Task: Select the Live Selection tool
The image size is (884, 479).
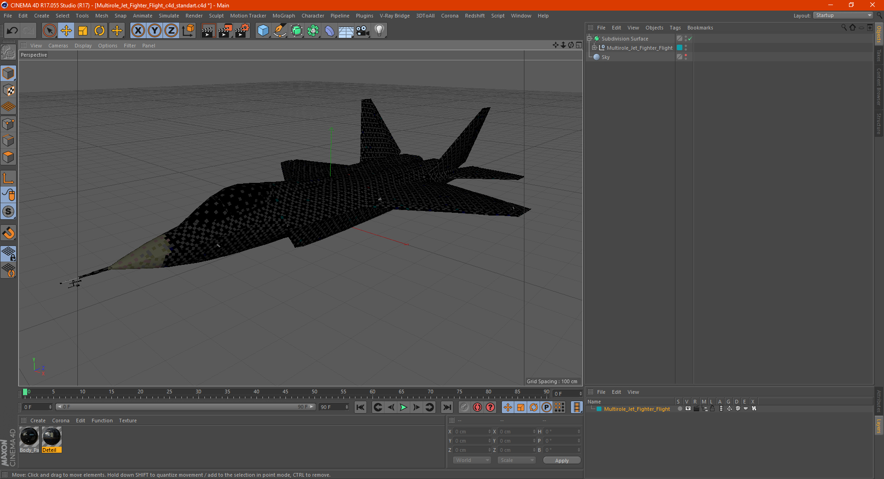Action: point(49,31)
